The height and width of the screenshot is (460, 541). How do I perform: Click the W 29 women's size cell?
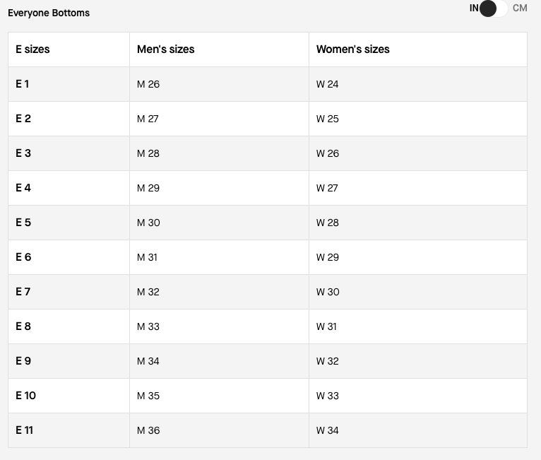(x=327, y=257)
